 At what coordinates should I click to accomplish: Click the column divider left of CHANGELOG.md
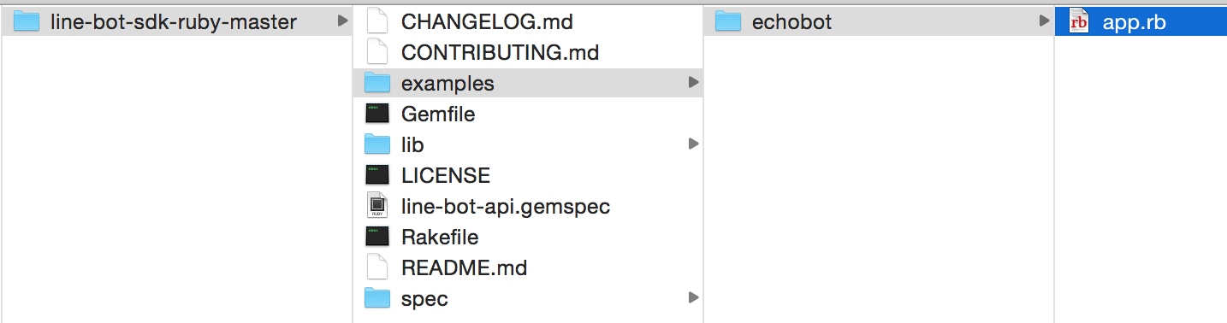click(x=353, y=161)
